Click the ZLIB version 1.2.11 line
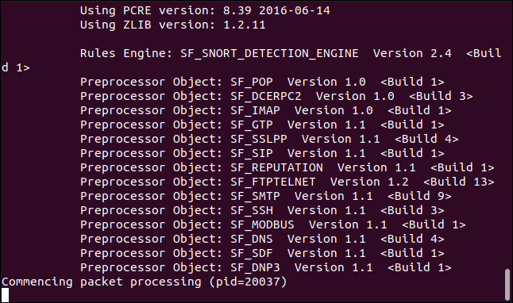 [173, 25]
